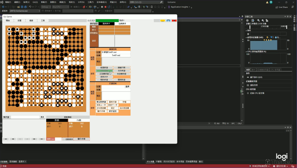Click the chat room text input field
The image size is (297, 168).
pyautogui.click(x=25, y=117)
